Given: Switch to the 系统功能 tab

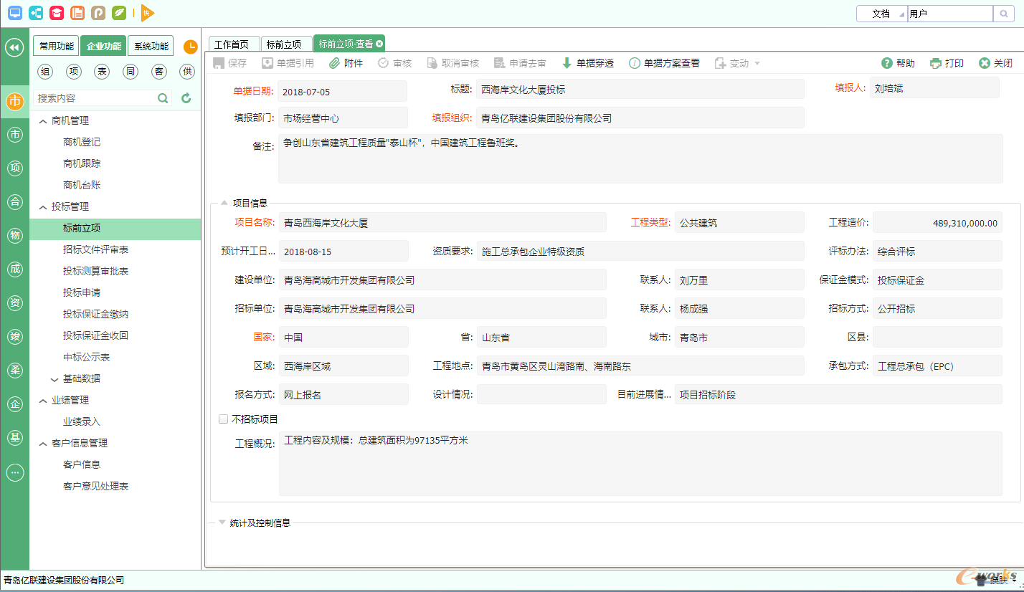Looking at the screenshot, I should 151,46.
